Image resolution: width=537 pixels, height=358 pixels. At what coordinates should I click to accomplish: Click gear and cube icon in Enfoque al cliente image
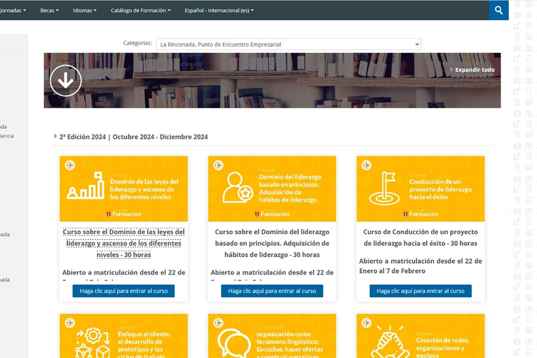pyautogui.click(x=93, y=343)
